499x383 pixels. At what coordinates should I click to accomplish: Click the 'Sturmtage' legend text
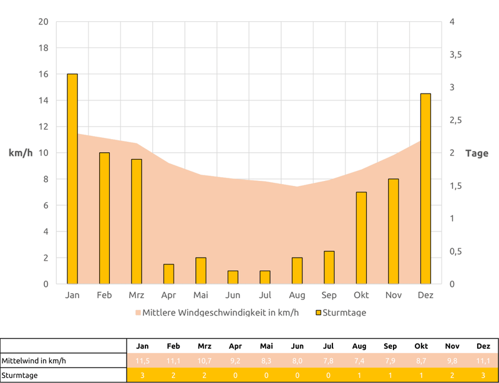[344, 313]
